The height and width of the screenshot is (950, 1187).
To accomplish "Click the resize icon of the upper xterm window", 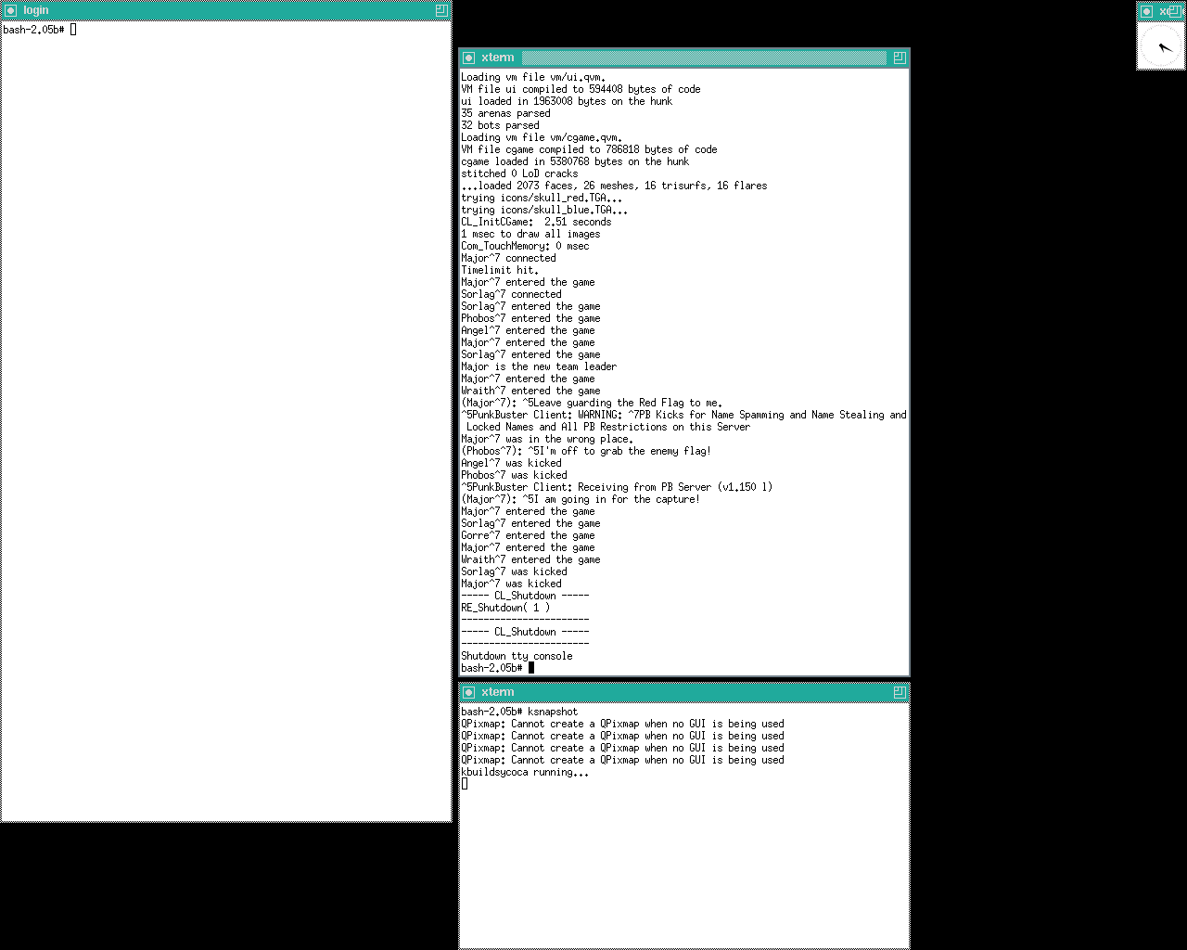I will 899,58.
